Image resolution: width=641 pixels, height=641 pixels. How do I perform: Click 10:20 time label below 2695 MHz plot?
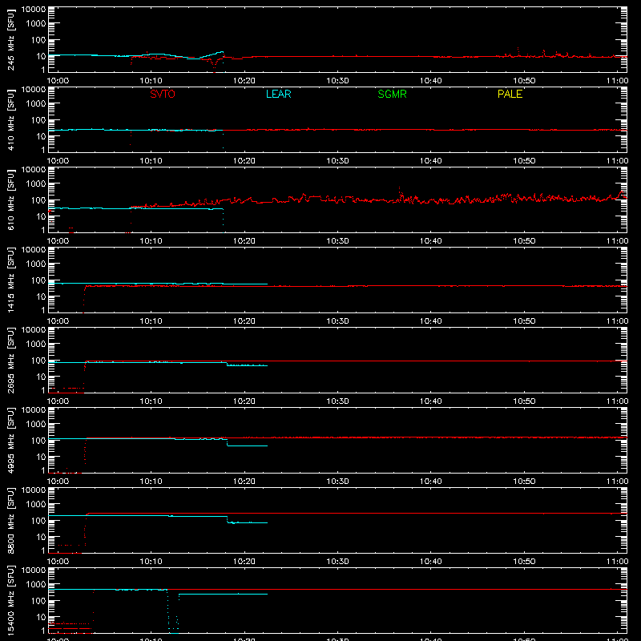click(244, 401)
